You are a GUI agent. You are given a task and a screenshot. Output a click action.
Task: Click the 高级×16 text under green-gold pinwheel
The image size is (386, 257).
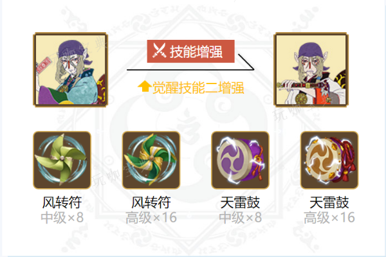click(x=151, y=217)
